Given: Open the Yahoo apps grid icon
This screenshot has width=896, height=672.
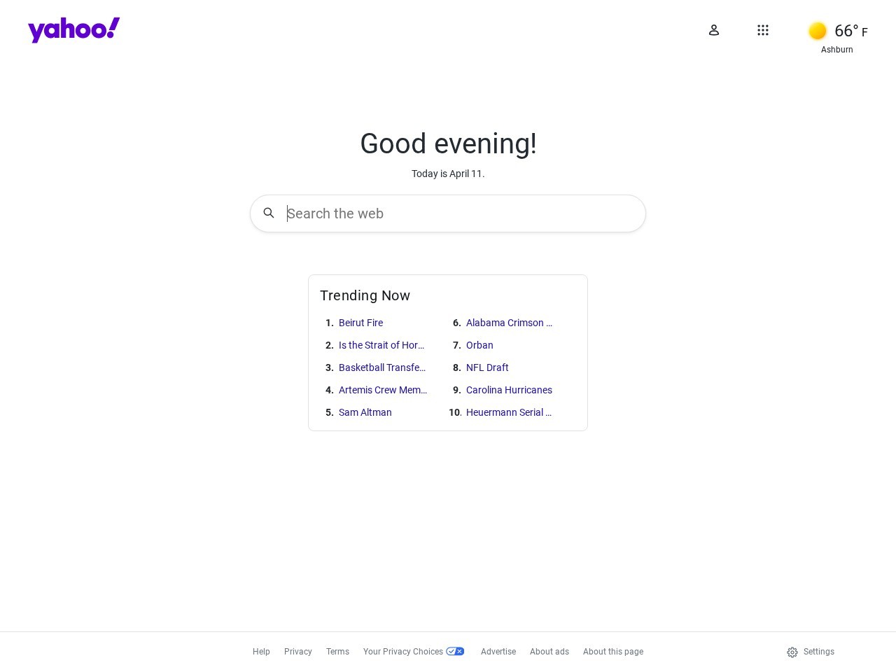Looking at the screenshot, I should coord(763,30).
